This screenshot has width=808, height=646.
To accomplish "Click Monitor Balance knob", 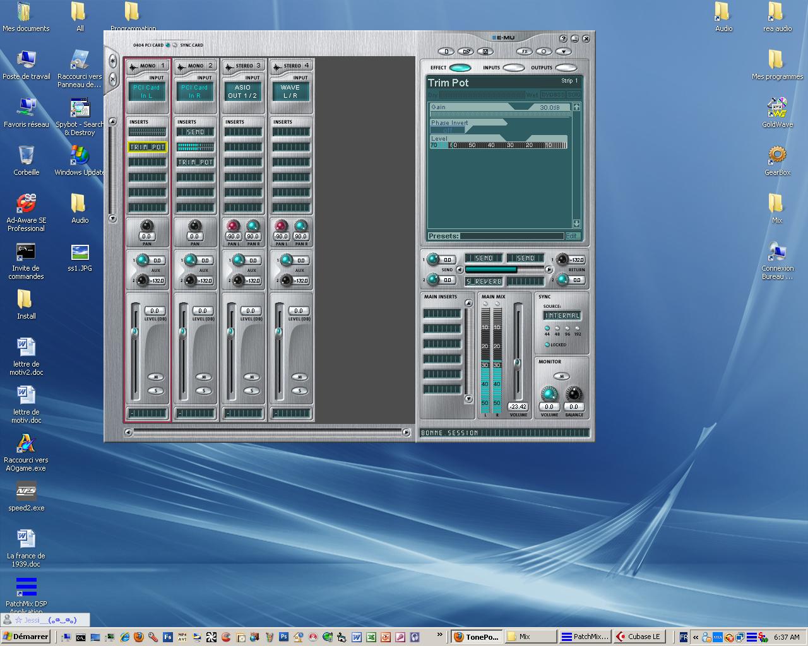I will [x=573, y=394].
